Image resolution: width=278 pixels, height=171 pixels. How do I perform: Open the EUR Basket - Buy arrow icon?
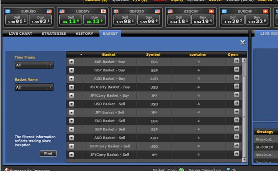[x=237, y=61]
